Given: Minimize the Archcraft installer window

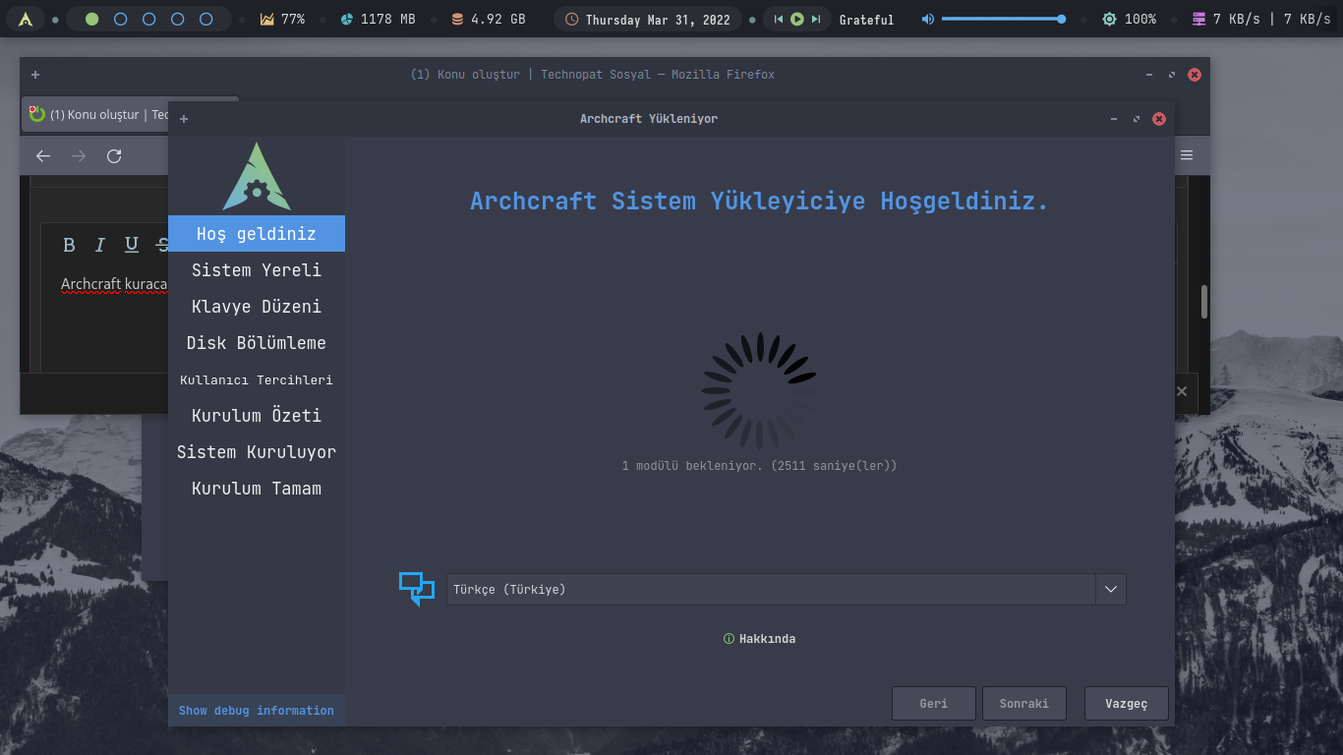Looking at the screenshot, I should [x=1114, y=119].
